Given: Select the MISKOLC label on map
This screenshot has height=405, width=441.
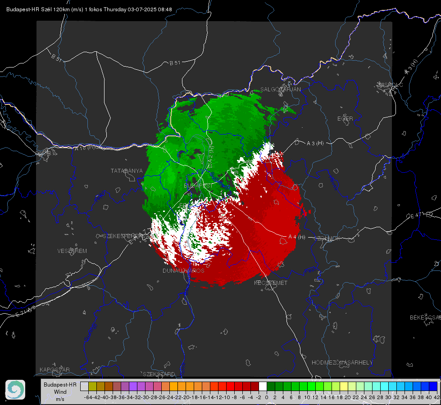Looking at the screenshot, I should click(391, 85).
